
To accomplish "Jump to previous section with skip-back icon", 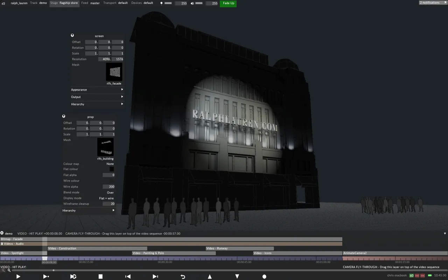I will 128,276.
